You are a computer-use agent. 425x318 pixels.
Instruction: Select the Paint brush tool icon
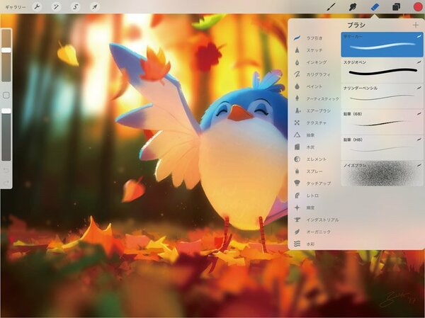pos(331,6)
